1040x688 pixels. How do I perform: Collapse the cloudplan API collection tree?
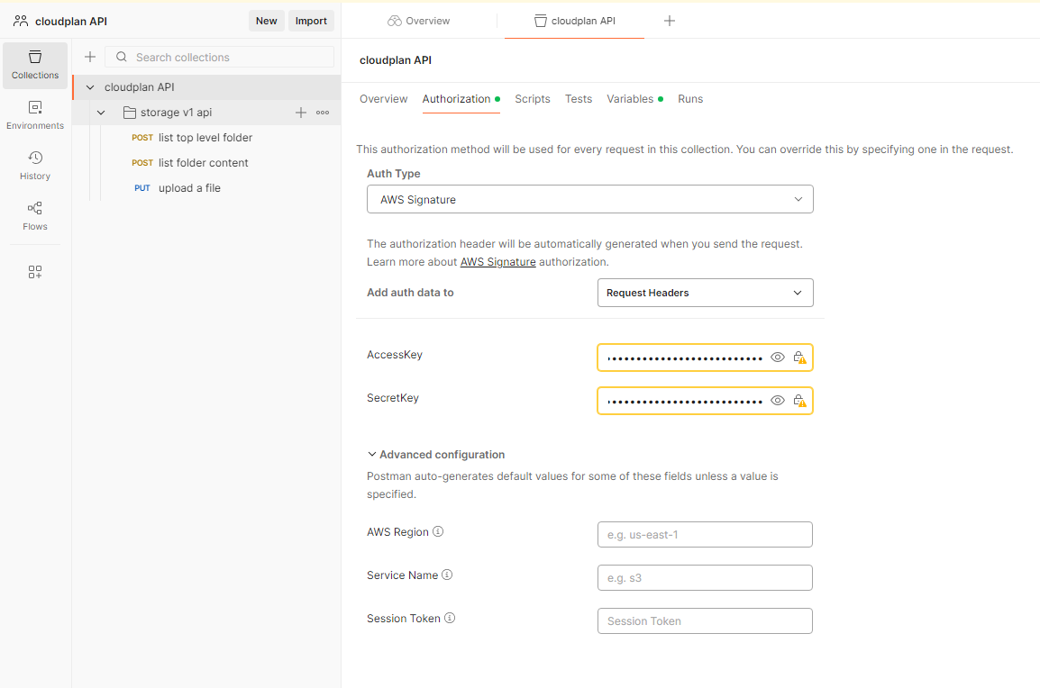[89, 87]
